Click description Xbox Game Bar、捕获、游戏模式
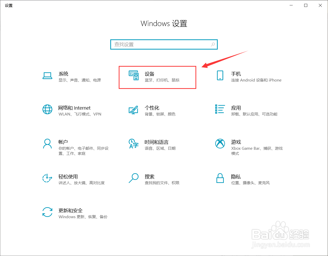Viewport: 328px width, 256px height. click(x=257, y=151)
